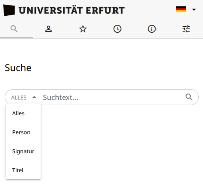Image resolution: width=203 pixels, height=184 pixels.
Task: Collapse the search-type list using the triangle
Action: (x=34, y=97)
